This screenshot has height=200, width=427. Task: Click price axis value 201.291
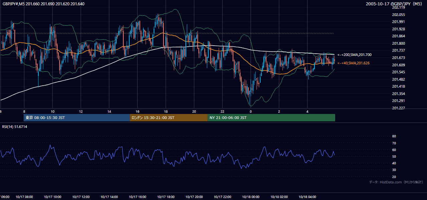(398, 101)
